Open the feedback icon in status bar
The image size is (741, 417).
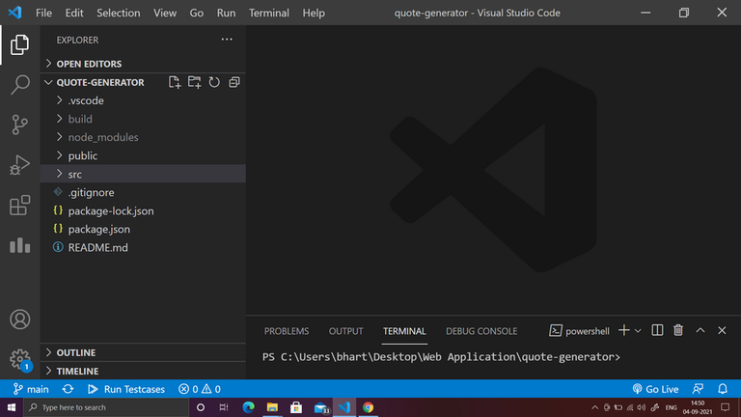tap(698, 389)
